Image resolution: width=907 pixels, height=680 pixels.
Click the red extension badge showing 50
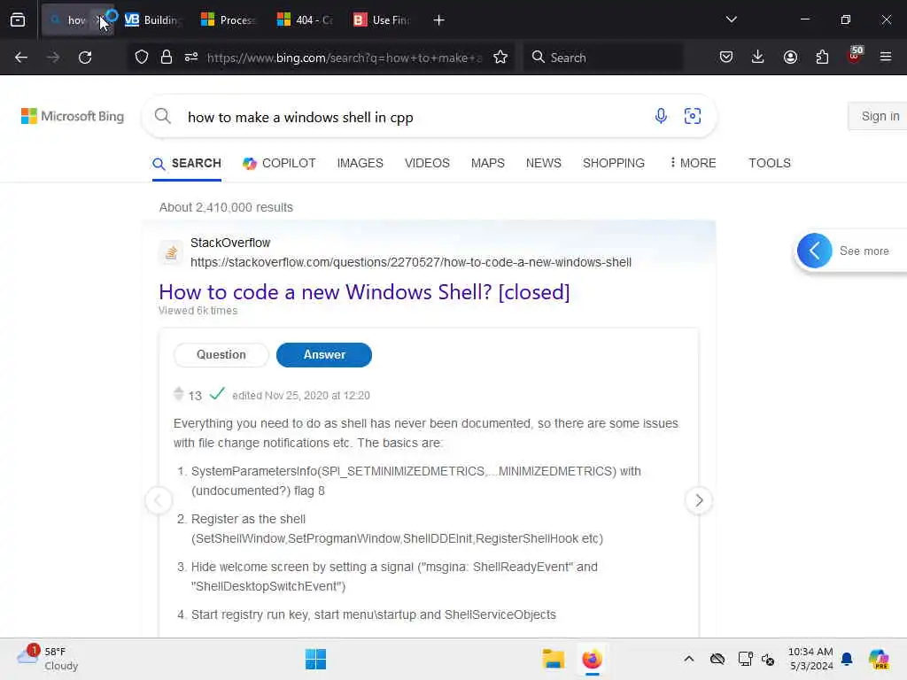[x=855, y=56]
